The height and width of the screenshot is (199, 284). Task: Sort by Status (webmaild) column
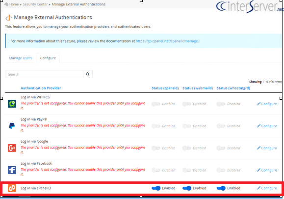(198, 88)
